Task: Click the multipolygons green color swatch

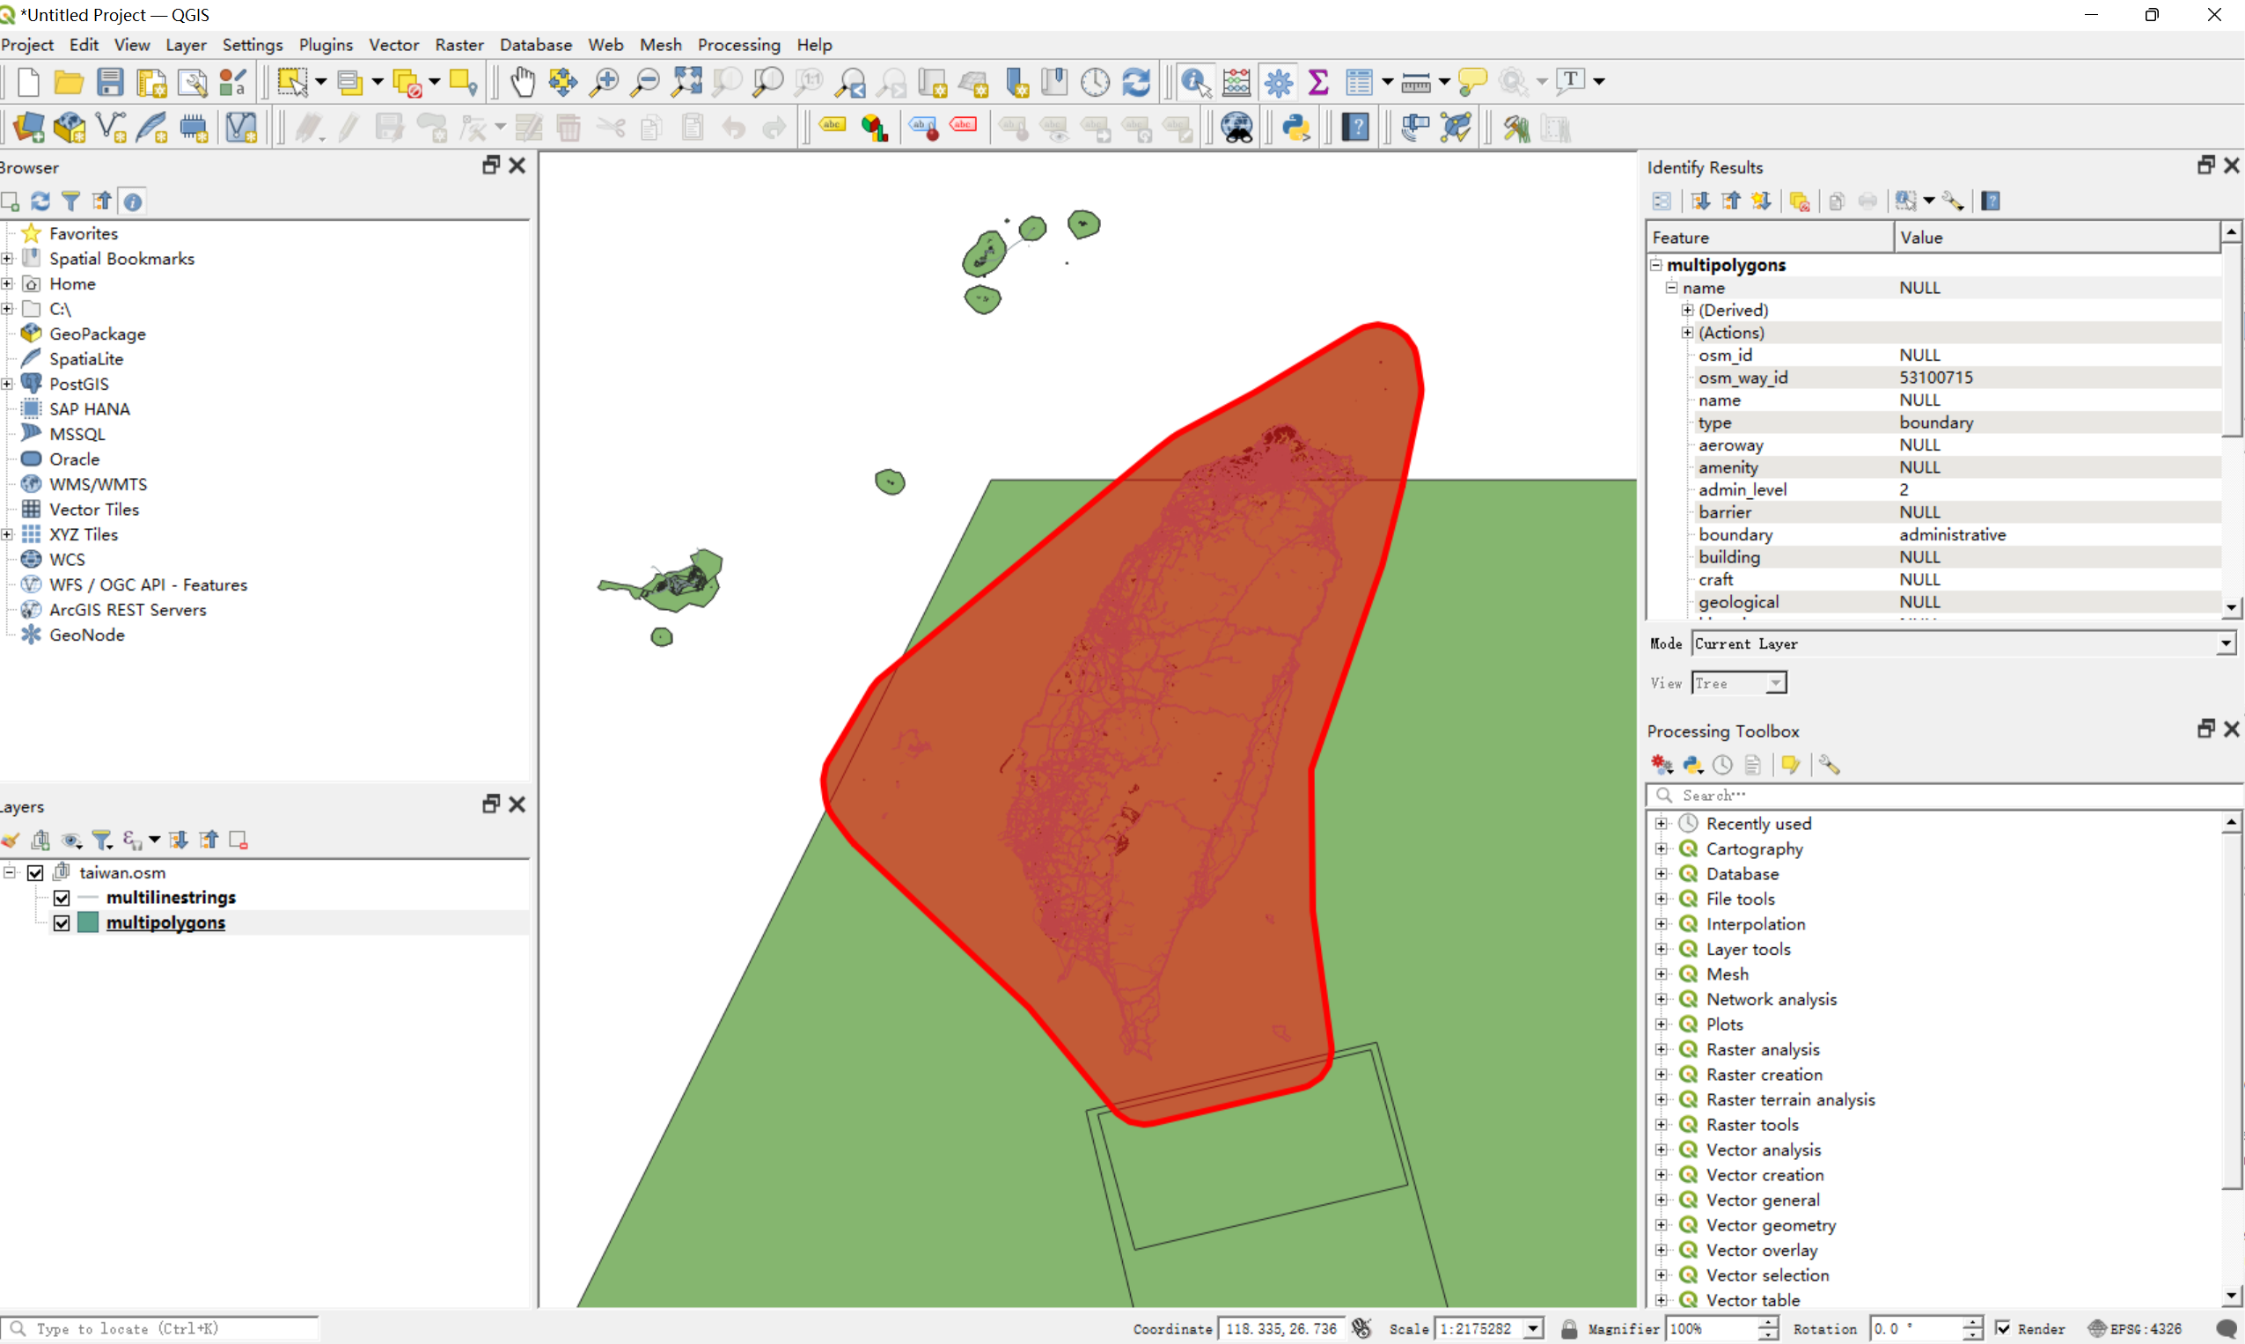Action: pos(88,923)
